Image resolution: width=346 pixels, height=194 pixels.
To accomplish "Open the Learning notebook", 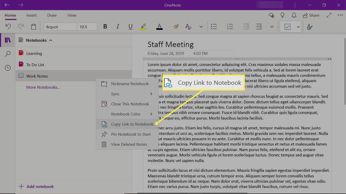I will pos(73,53).
